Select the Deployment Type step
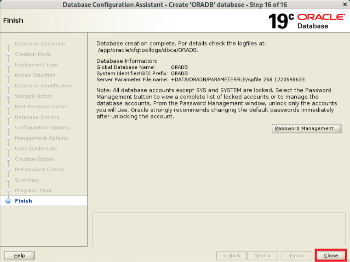This screenshot has width=350, height=262. (36, 64)
